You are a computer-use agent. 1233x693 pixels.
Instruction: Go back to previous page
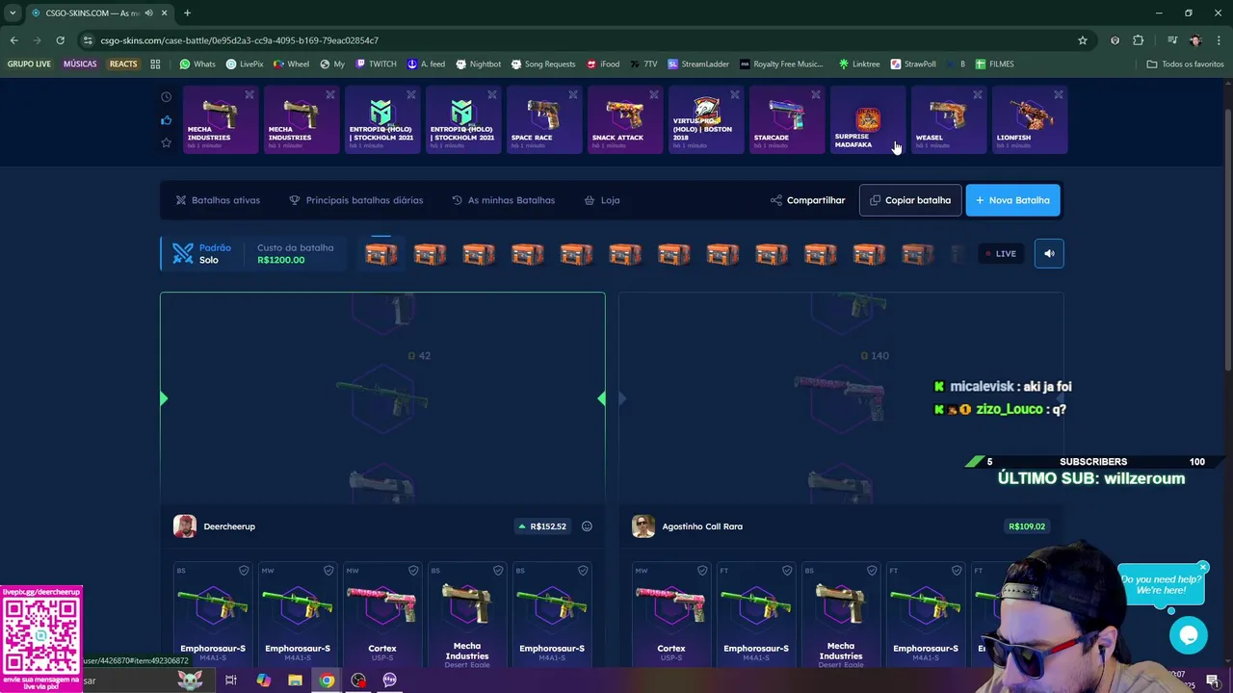click(x=13, y=40)
